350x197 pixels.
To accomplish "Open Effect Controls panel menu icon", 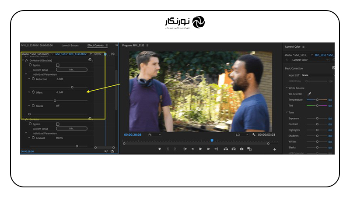I will click(107, 46).
